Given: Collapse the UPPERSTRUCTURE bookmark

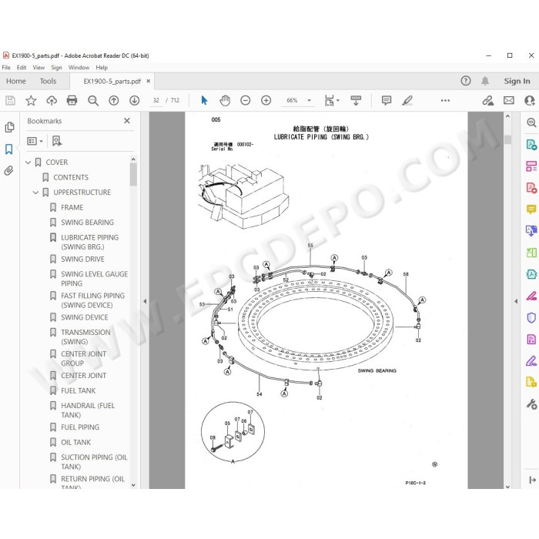Looking at the screenshot, I should [x=35, y=192].
